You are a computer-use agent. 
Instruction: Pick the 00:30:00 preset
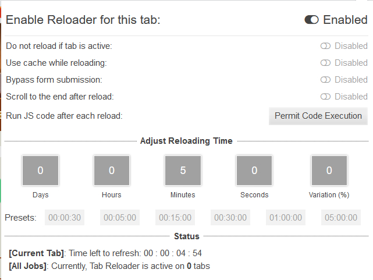pyautogui.click(x=230, y=218)
